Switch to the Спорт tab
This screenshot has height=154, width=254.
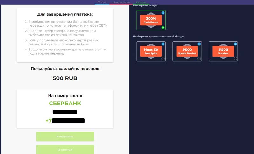tap(102, 2)
